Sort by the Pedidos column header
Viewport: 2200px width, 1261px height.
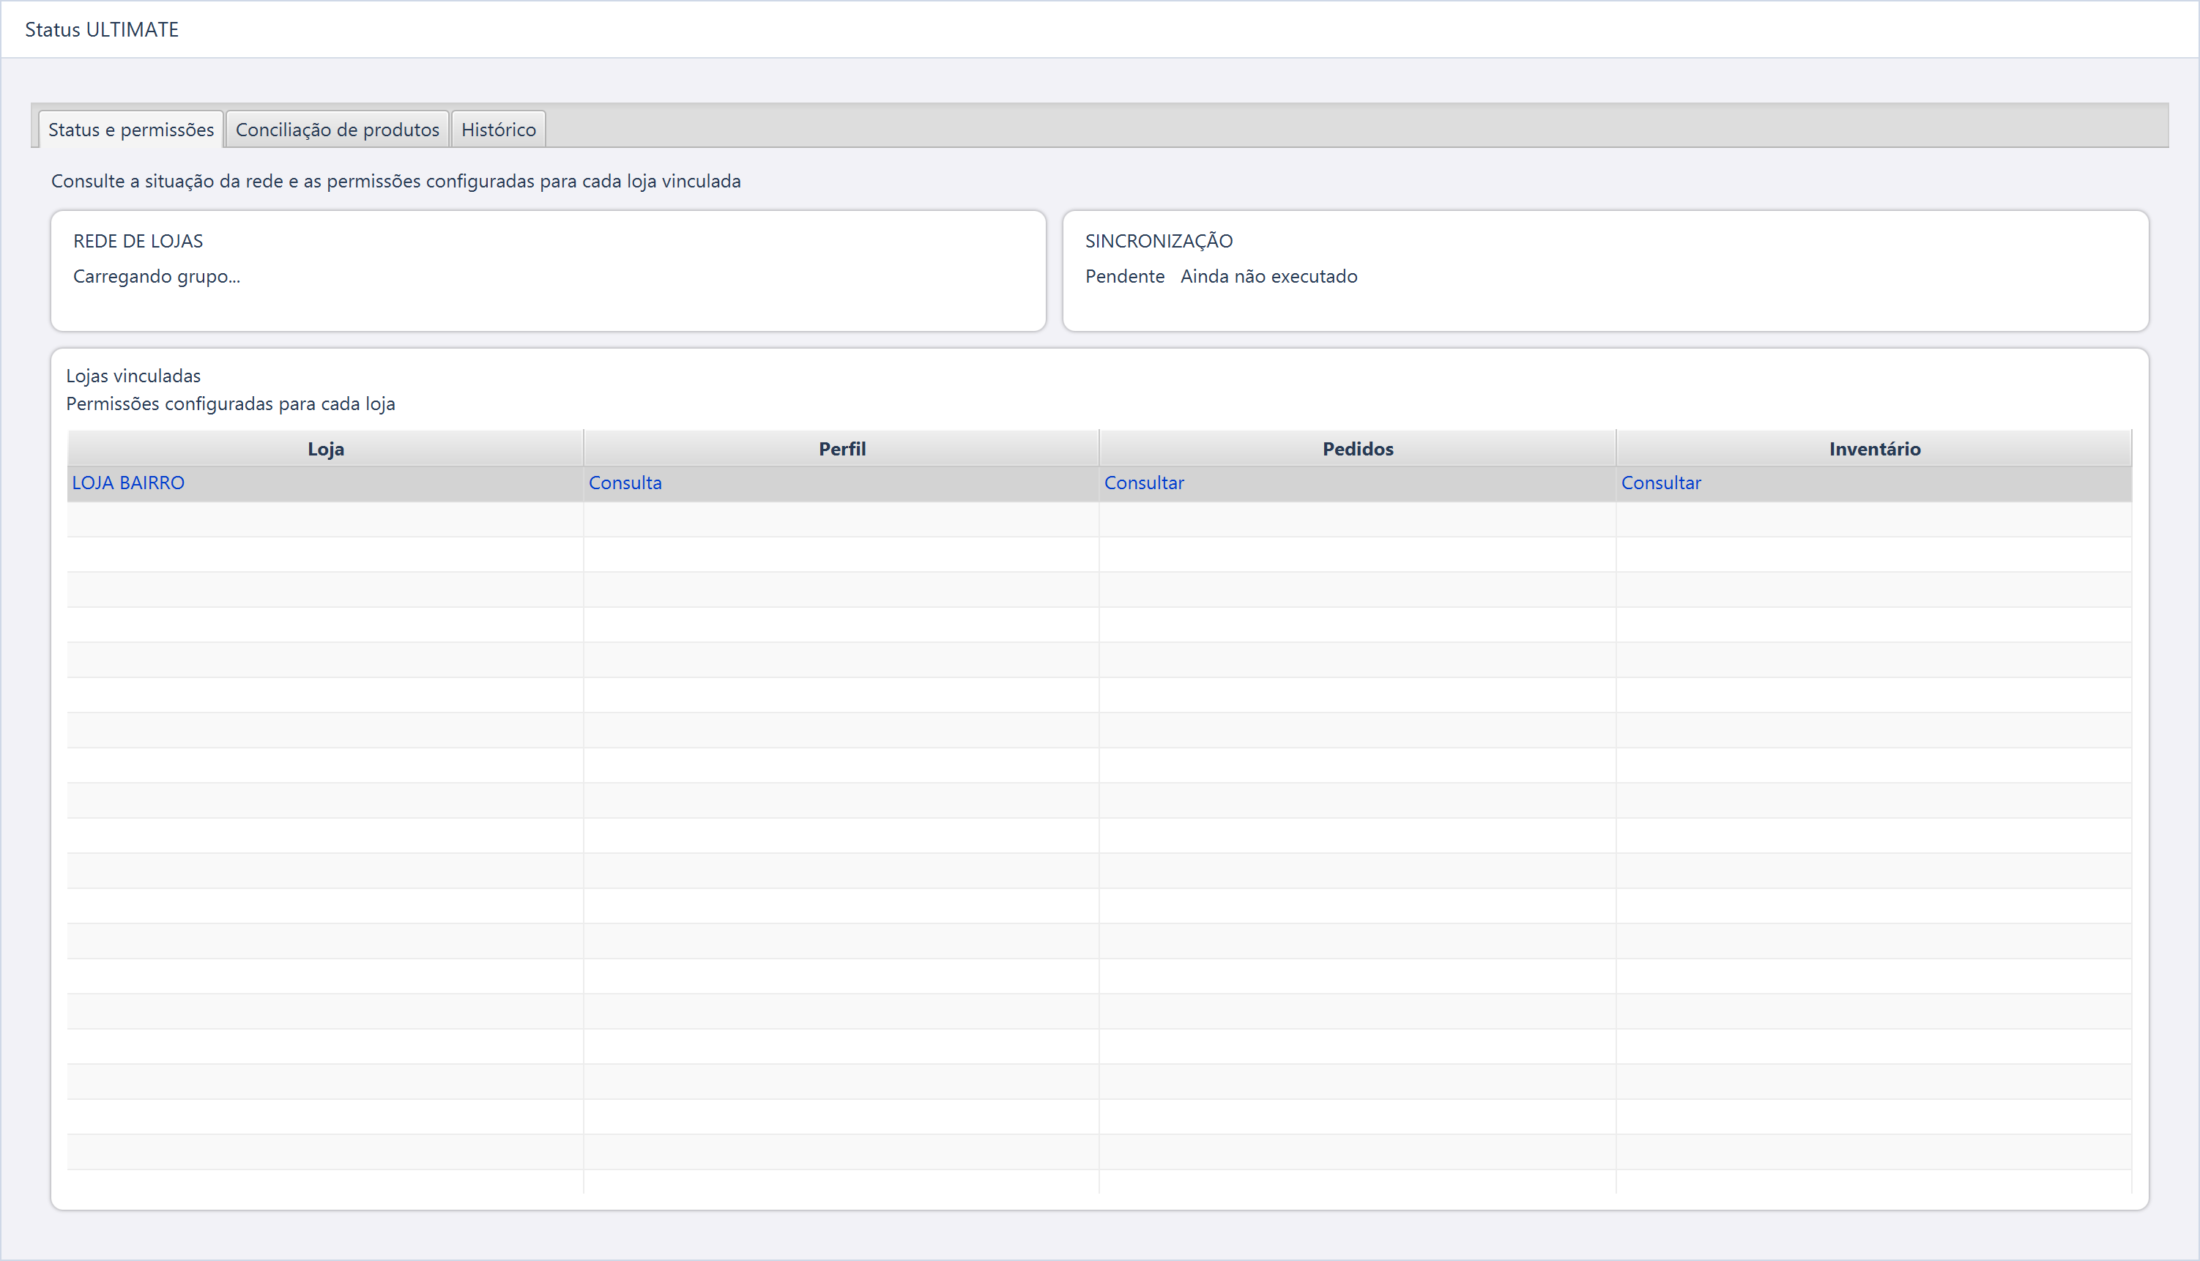(x=1357, y=449)
